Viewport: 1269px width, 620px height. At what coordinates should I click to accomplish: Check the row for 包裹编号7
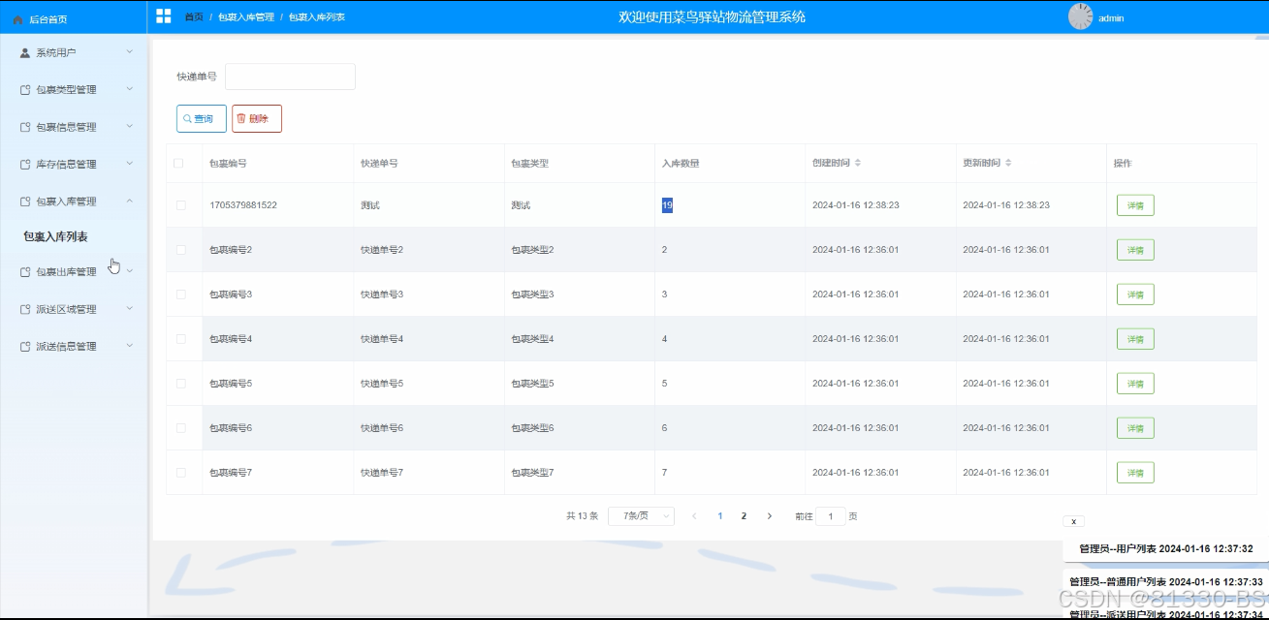181,473
